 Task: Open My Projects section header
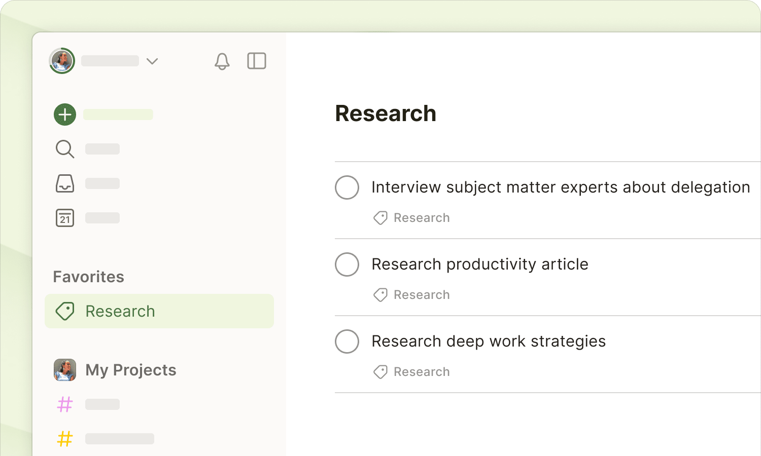130,370
